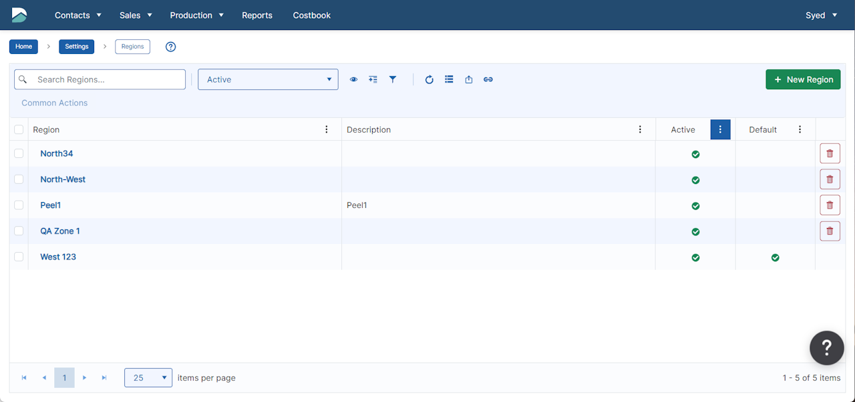Image resolution: width=855 pixels, height=402 pixels.
Task: Toggle the select-all header checkbox
Action: 19,129
